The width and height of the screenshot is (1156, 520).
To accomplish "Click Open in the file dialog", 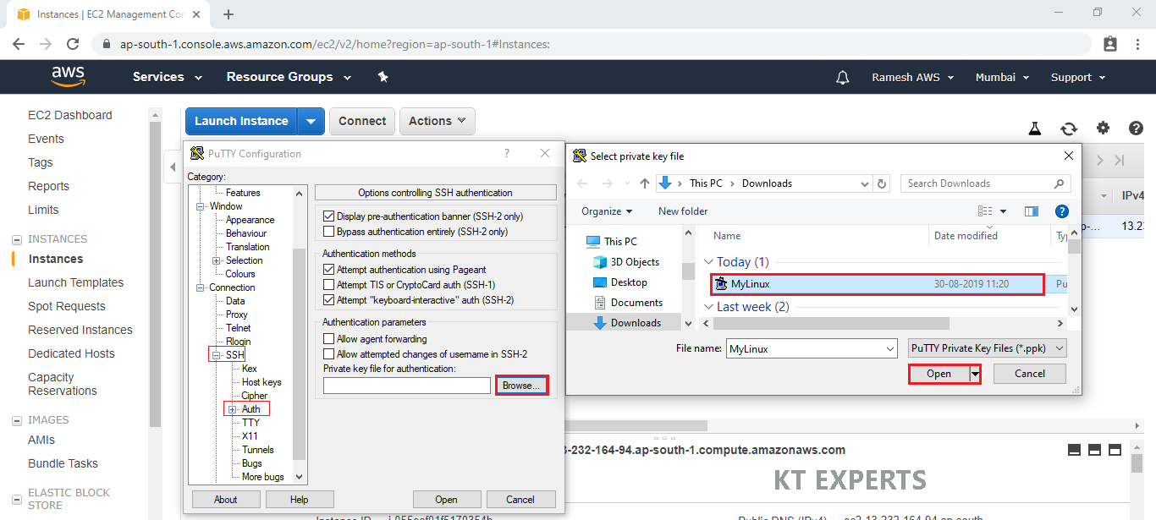I will click(939, 374).
